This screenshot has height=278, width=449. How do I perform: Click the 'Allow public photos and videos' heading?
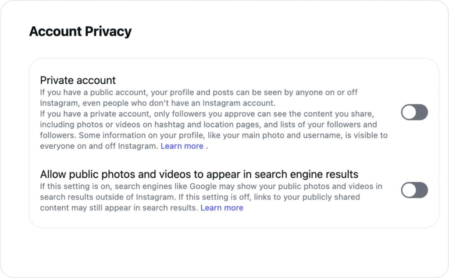[199, 174]
